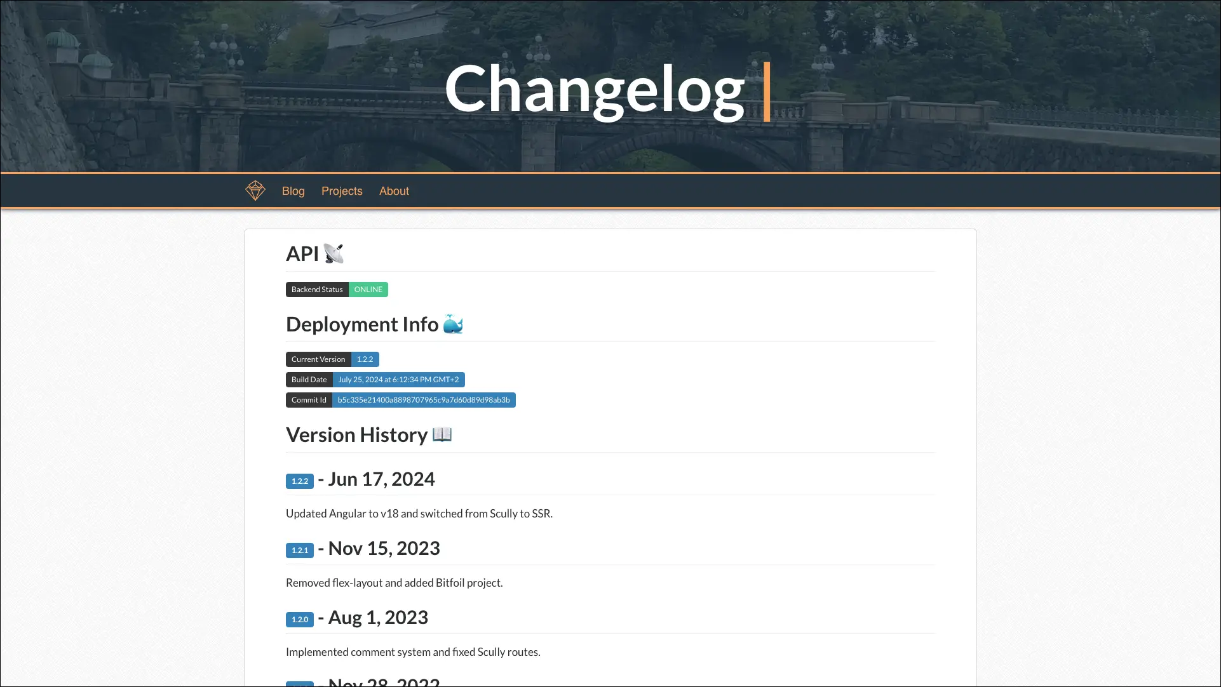Click the Aug 1, 2023 release heading

[x=378, y=618]
